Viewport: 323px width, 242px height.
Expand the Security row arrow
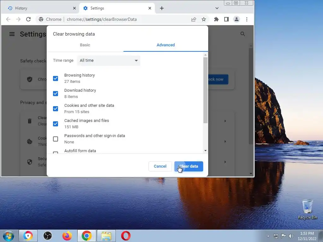click(225, 162)
